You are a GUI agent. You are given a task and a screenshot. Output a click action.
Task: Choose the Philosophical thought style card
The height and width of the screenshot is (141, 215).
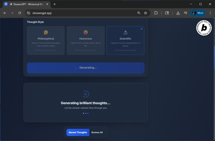[46, 41]
